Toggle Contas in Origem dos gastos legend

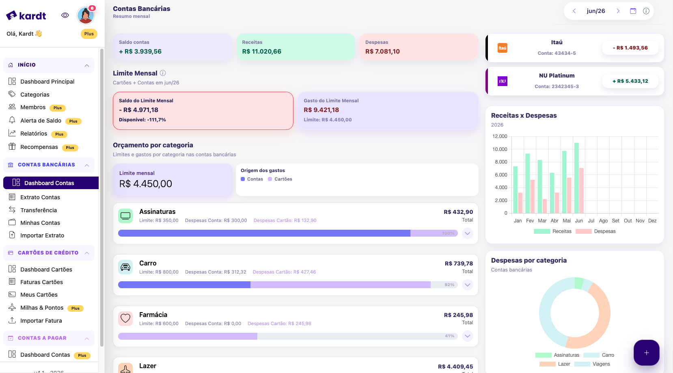252,179
